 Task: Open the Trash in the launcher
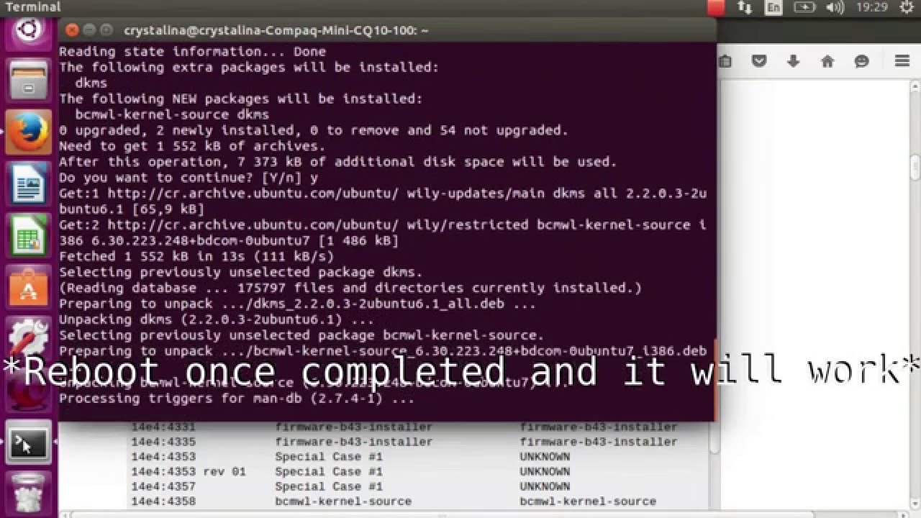(29, 494)
